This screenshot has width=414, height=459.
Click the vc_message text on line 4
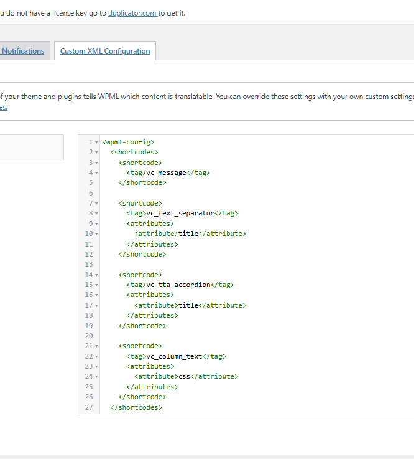pyautogui.click(x=166, y=173)
